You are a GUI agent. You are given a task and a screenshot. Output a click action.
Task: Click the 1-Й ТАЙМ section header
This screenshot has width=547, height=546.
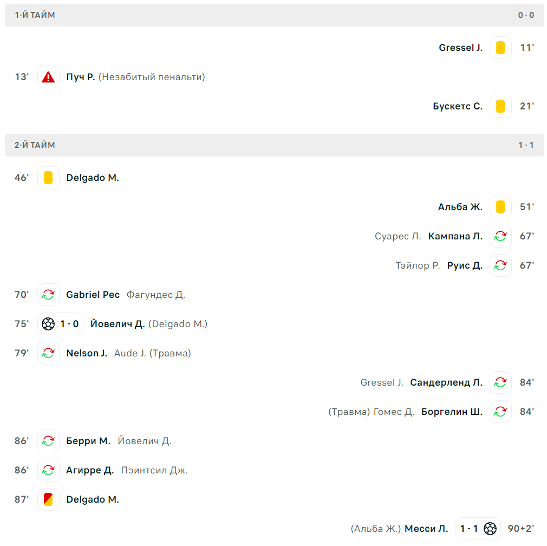click(274, 15)
